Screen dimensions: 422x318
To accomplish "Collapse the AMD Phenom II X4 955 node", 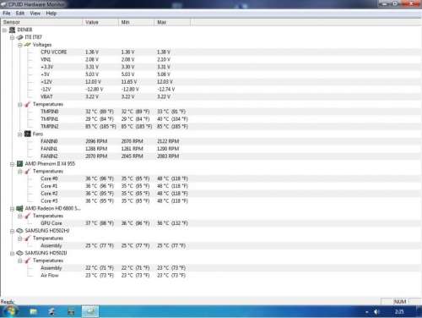I will pos(12,164).
